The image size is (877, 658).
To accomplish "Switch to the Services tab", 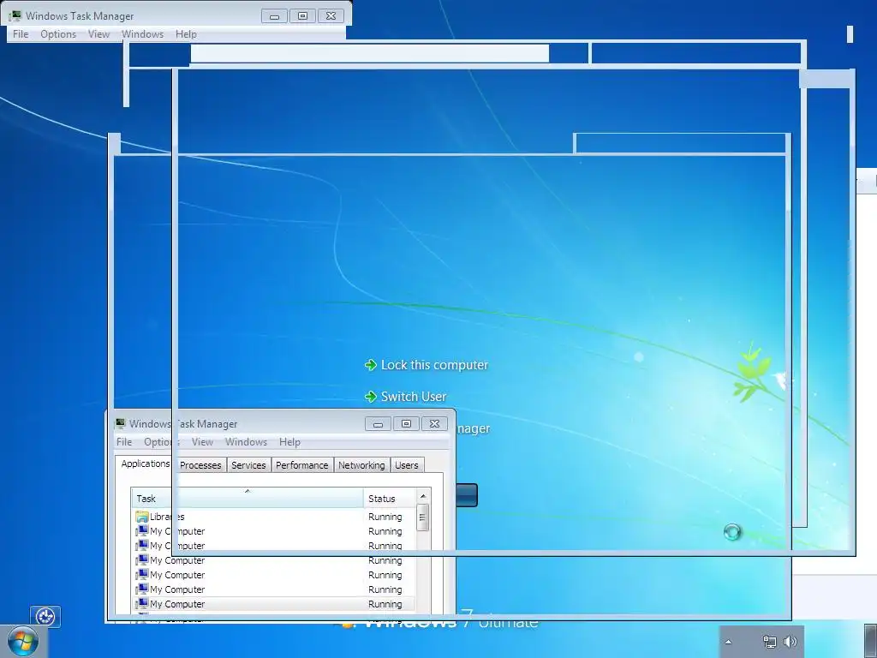I will (248, 465).
